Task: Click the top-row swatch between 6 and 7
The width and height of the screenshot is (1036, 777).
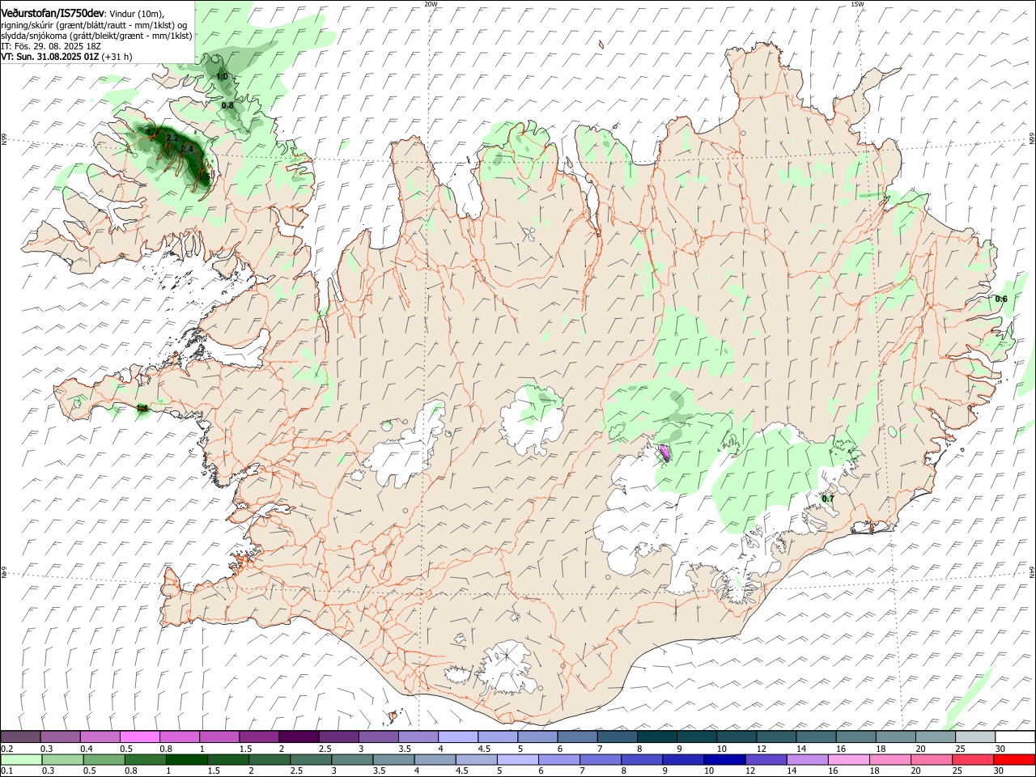Action: coord(577,737)
